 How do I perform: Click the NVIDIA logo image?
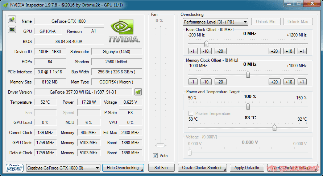pos(124,31)
